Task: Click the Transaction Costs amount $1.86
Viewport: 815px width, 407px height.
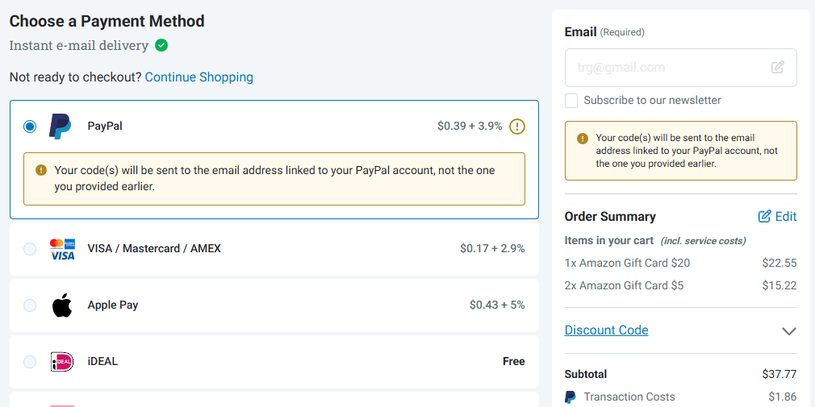Action: pos(784,397)
